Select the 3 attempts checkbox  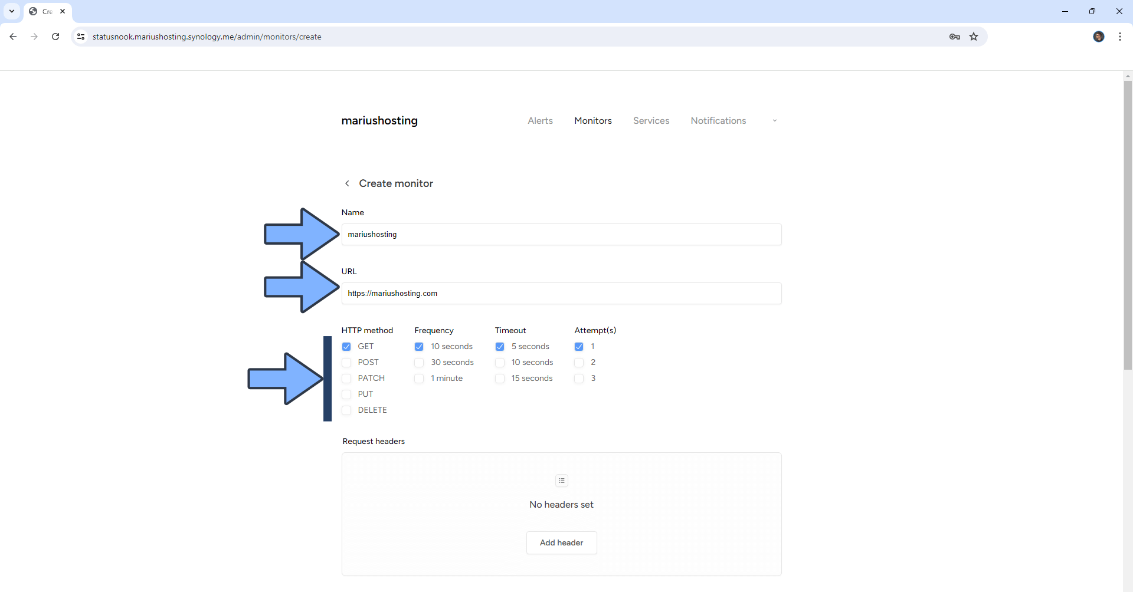(x=579, y=379)
